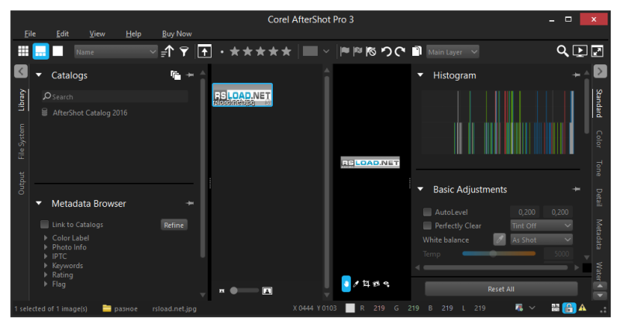The image size is (620, 324).
Task: Enable the AutoLevel checkbox
Action: 427,212
